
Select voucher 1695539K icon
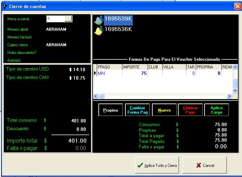[99, 20]
